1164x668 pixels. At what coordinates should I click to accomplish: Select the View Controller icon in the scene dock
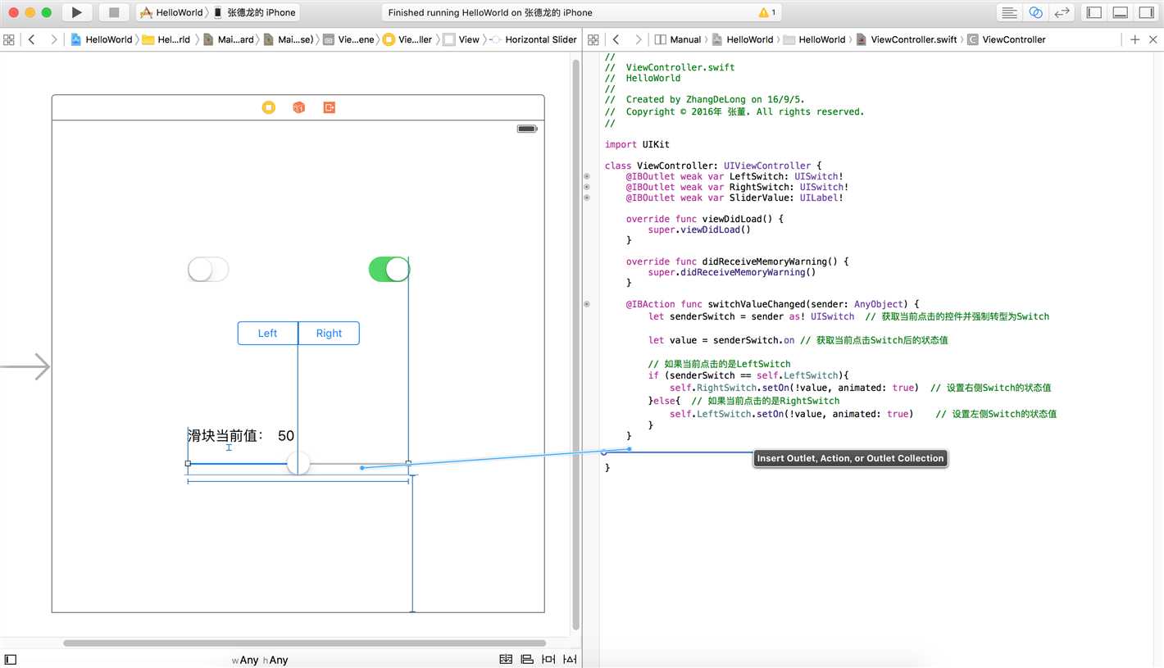(x=269, y=107)
